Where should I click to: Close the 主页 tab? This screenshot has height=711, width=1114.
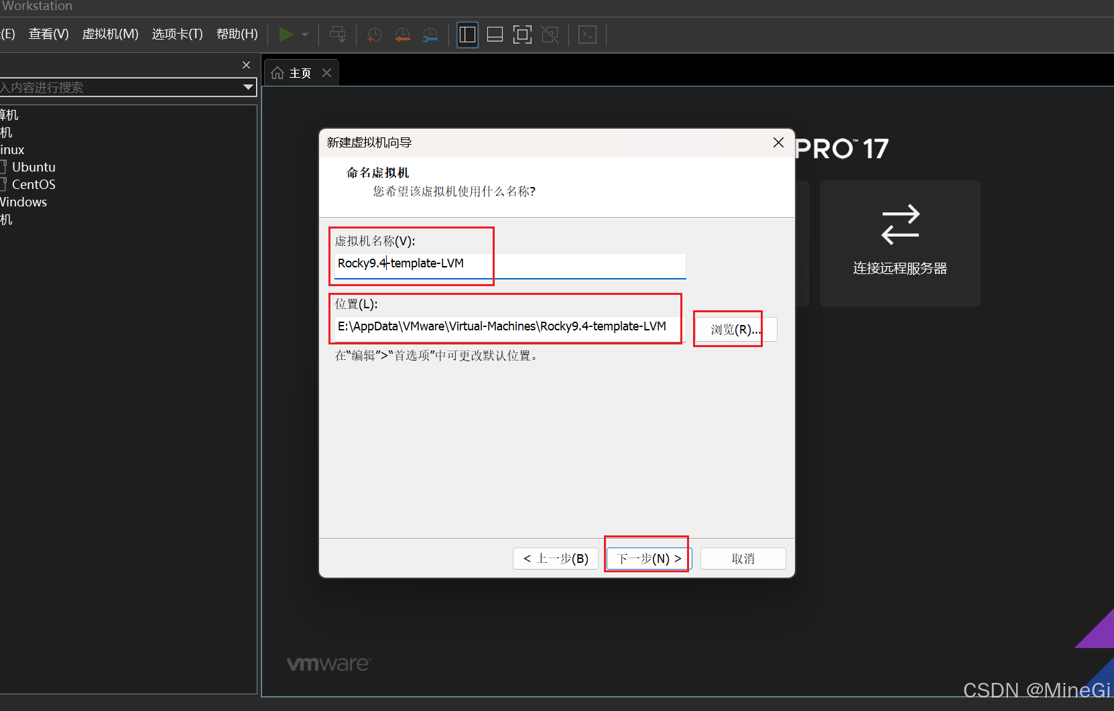point(326,72)
